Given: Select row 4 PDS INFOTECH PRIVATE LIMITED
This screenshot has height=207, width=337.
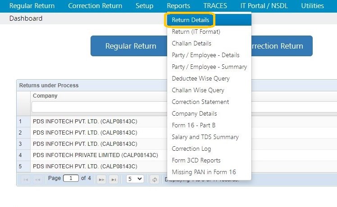Looking at the screenshot, I should [96, 155].
